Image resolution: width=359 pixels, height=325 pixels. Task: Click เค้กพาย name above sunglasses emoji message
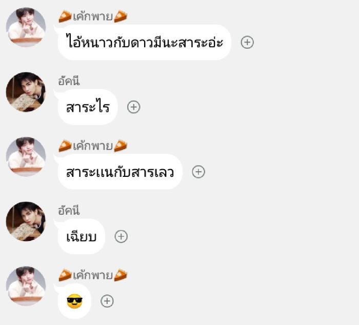[x=93, y=275]
